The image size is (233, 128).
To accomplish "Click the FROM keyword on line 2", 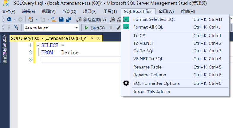I will pos(47,52).
